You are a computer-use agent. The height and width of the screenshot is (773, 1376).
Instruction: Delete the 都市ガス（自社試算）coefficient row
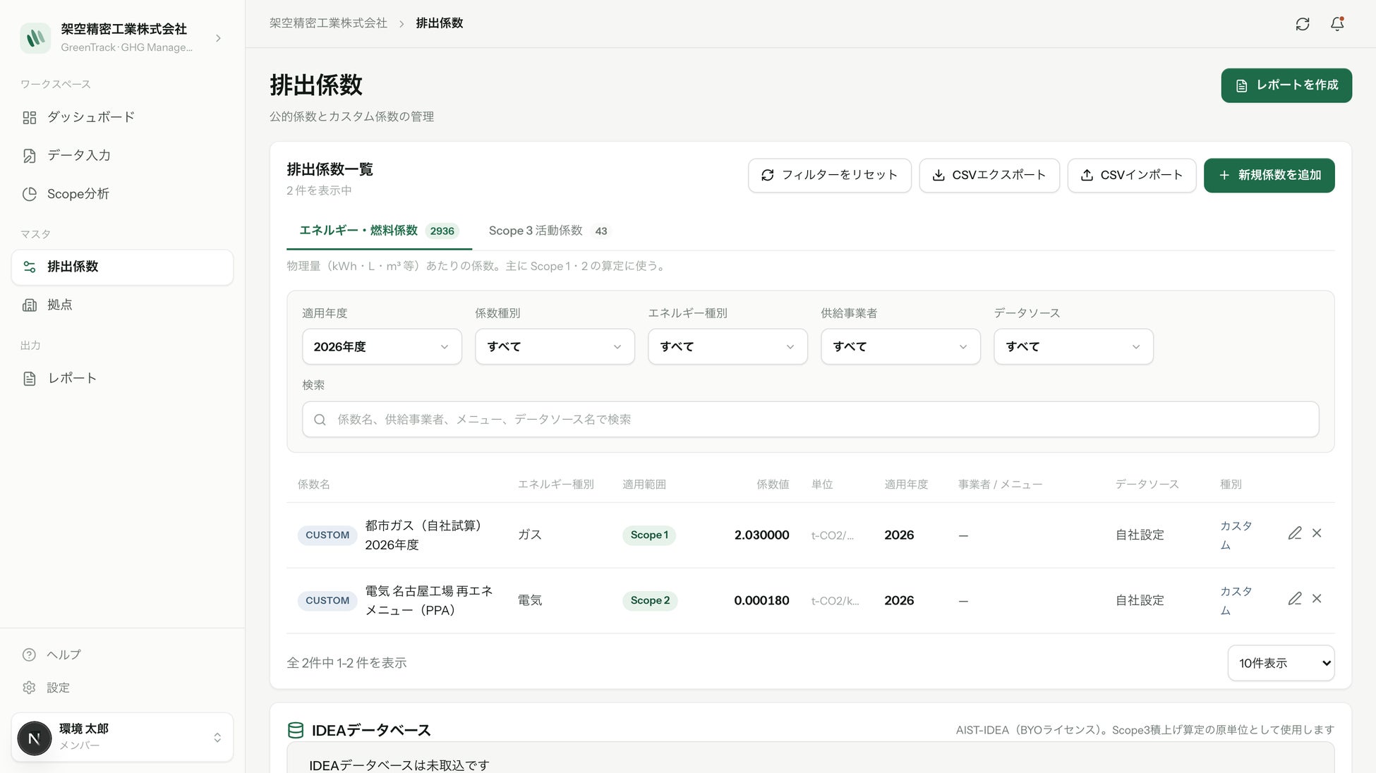(x=1317, y=533)
